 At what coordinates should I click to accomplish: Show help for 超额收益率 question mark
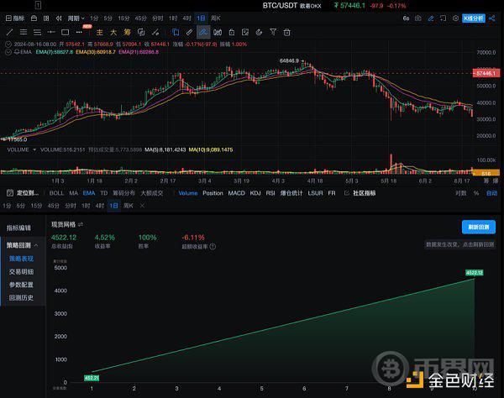pos(213,247)
